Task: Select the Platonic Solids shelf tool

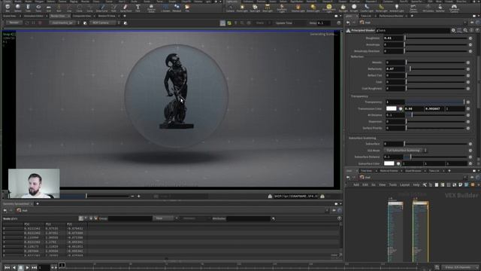Action: 151,8
